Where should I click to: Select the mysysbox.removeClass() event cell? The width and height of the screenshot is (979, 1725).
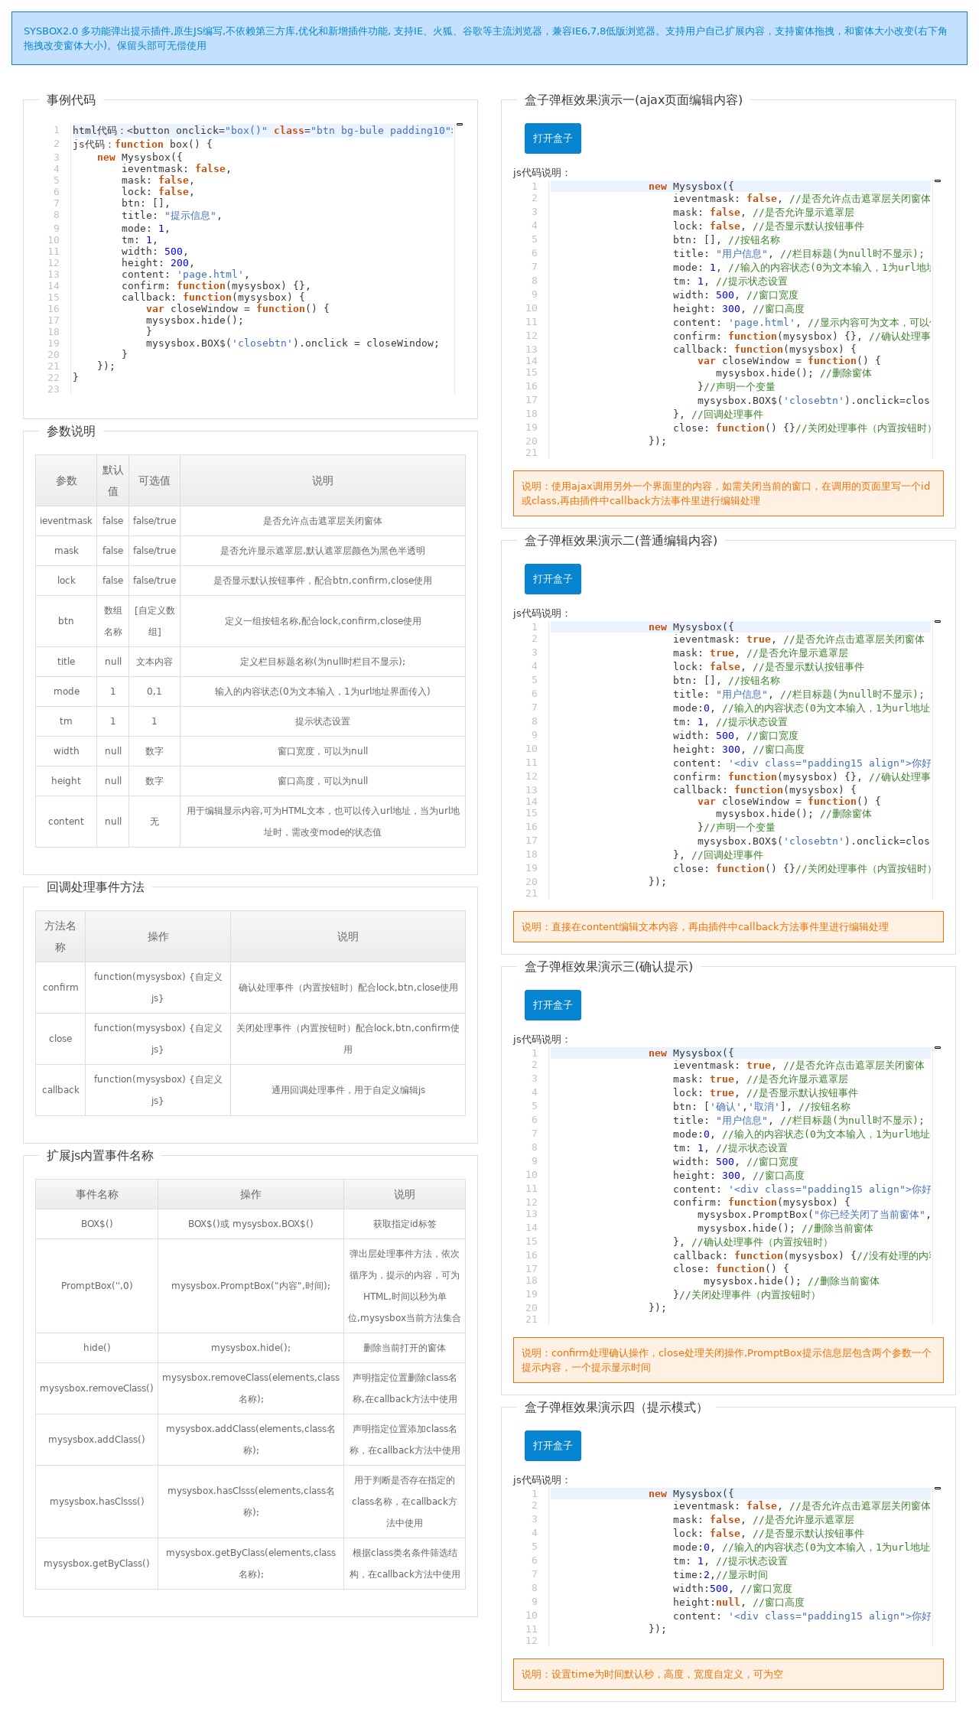coord(97,1388)
